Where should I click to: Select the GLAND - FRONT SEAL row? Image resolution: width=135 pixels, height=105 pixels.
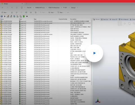46,44
